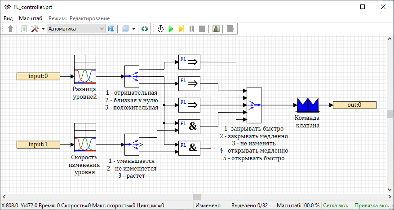
Task: Start simulation with the green play button
Action: tap(171, 29)
